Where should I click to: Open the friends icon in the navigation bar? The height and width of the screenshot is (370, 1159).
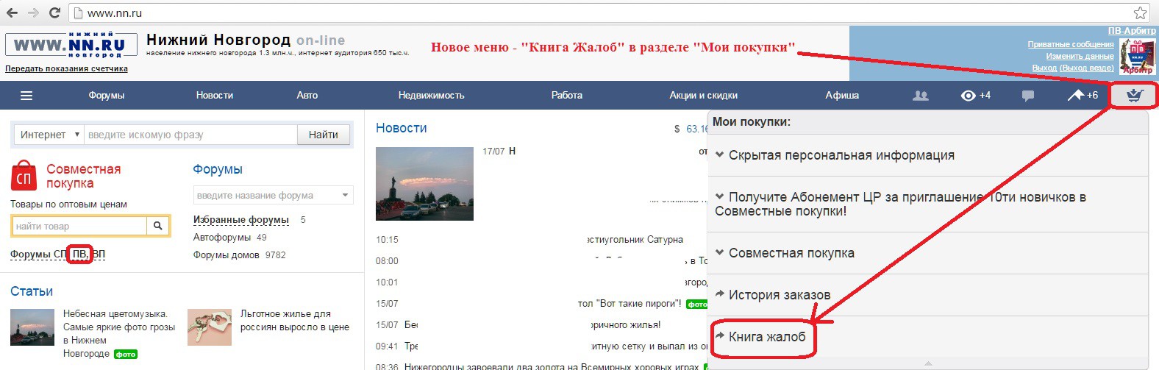click(920, 96)
